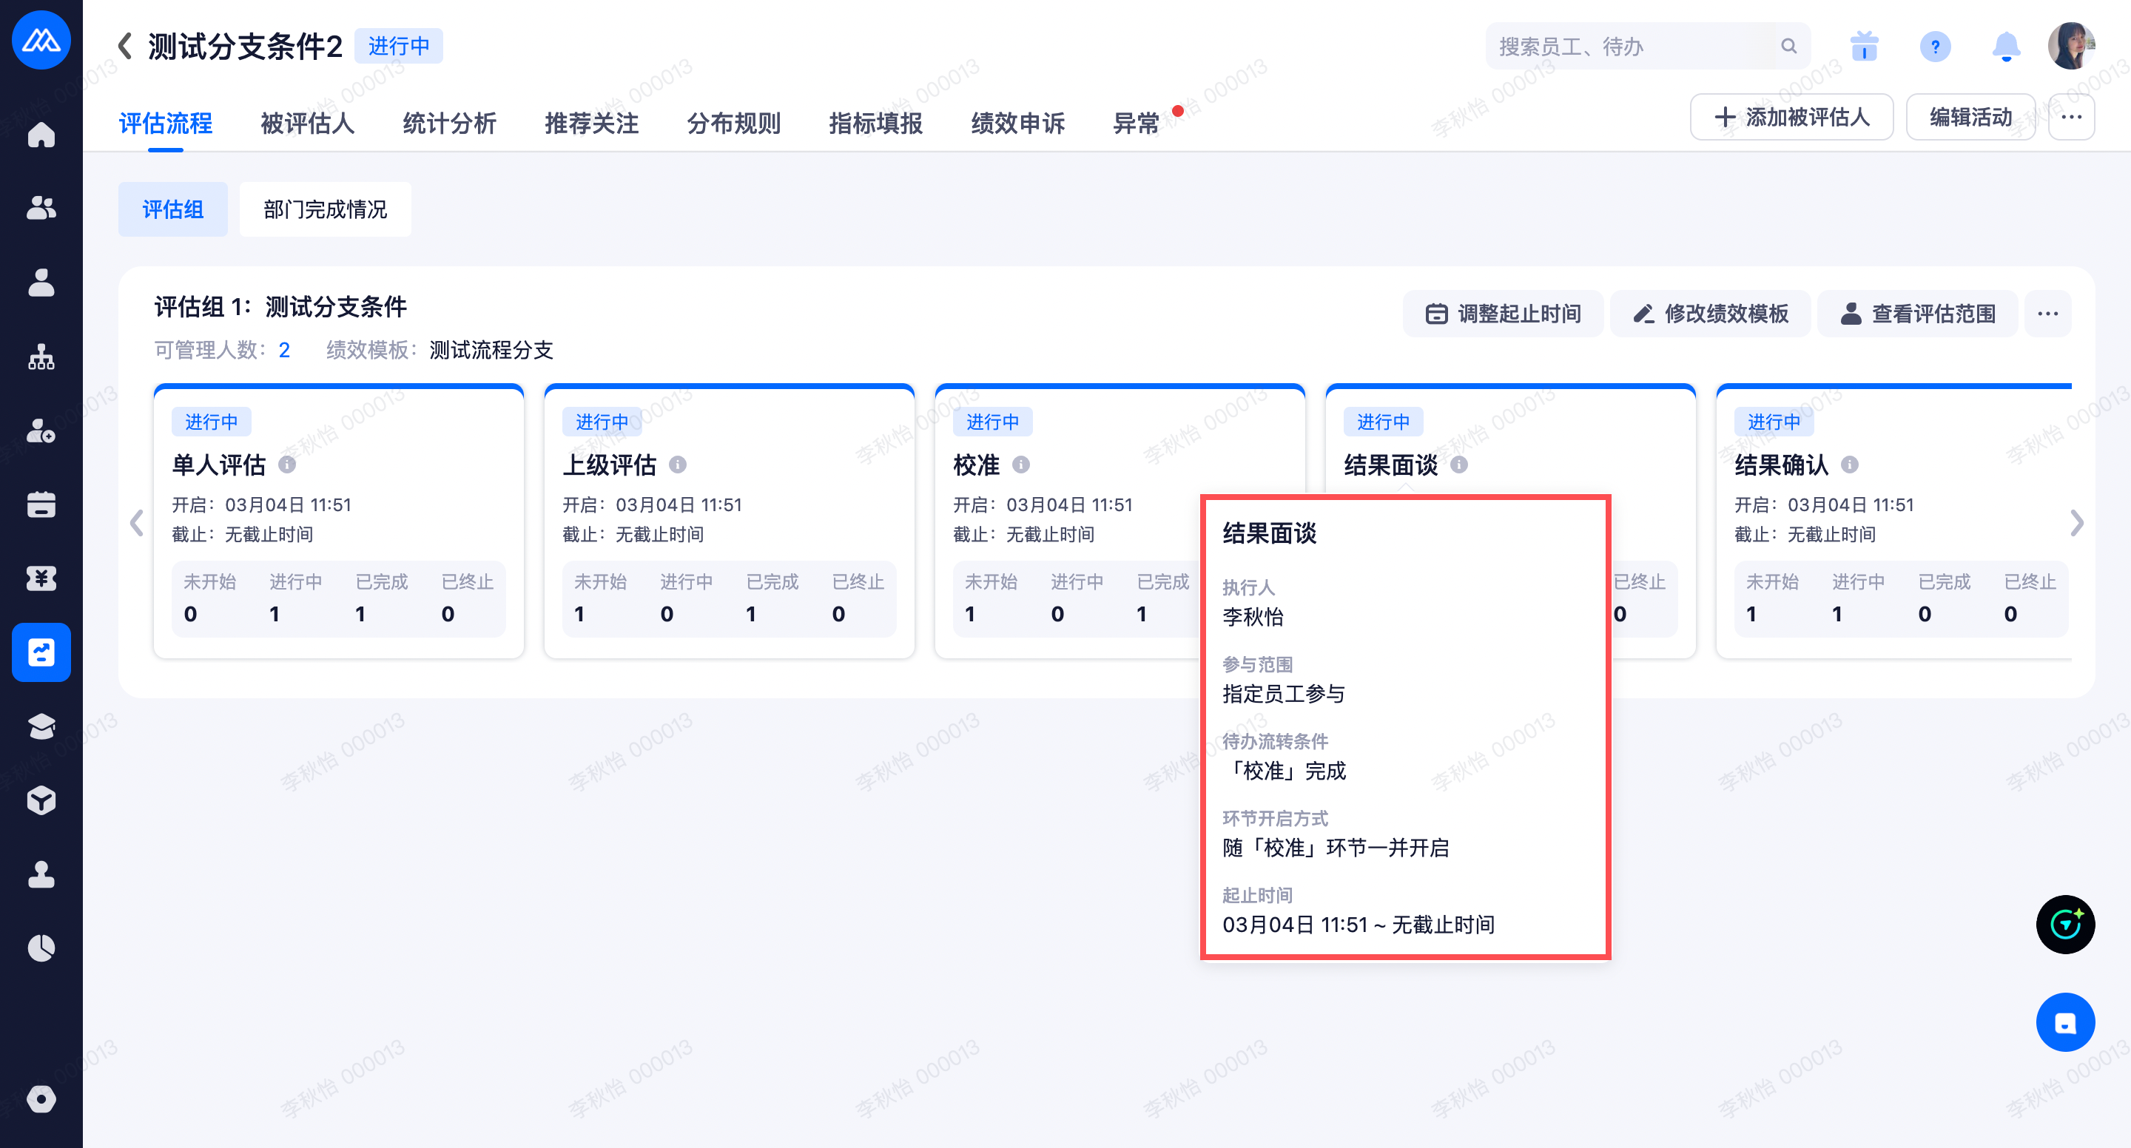Go back using the left chevron beside title
Image resolution: width=2131 pixels, height=1148 pixels.
(125, 45)
